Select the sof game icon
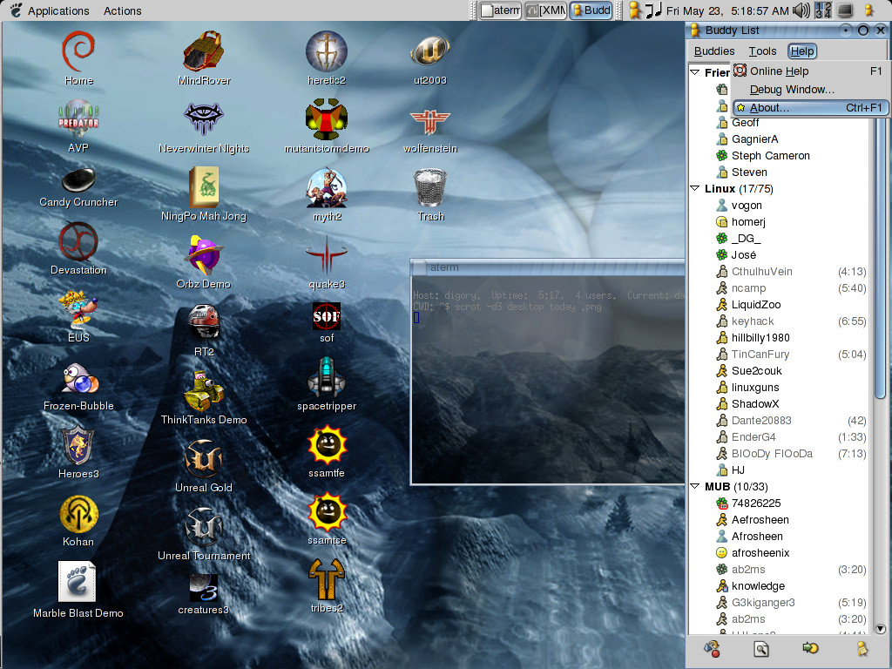 (327, 316)
